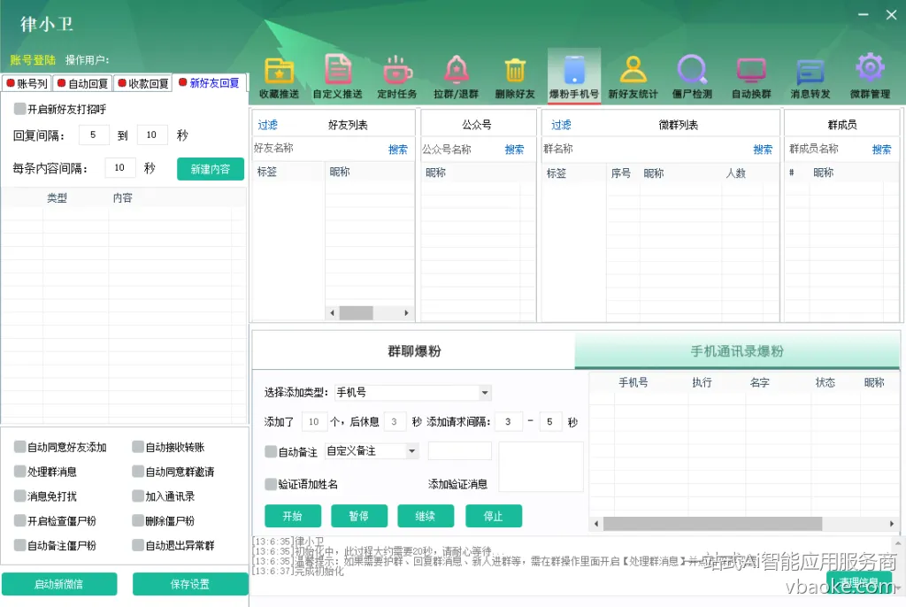
Task: Open the 自动换群 monitor icon
Action: tap(752, 71)
